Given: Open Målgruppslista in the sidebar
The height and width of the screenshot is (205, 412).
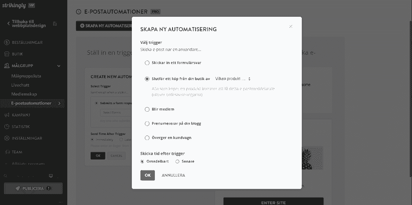Looking at the screenshot, I should (26, 76).
